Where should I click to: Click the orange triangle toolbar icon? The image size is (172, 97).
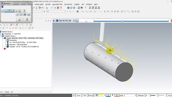coord(61,8)
